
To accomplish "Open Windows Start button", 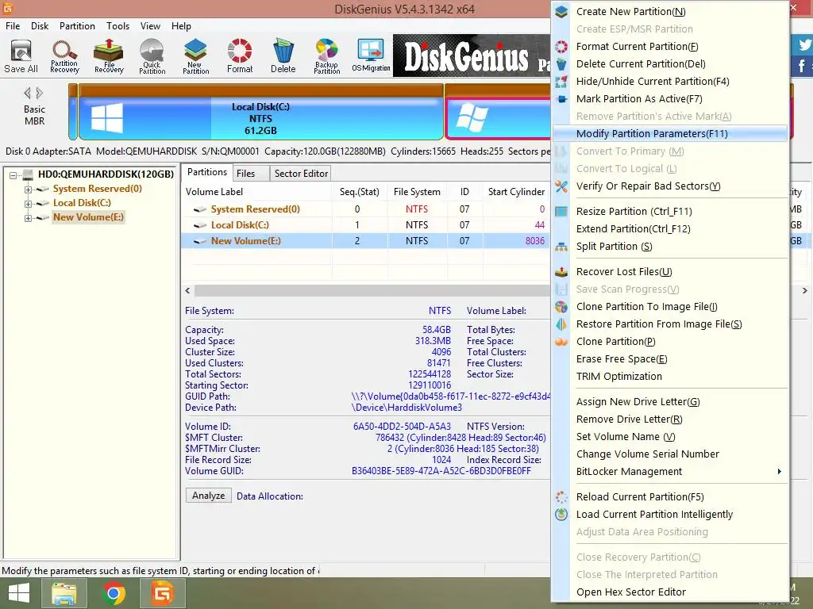I will [x=19, y=593].
